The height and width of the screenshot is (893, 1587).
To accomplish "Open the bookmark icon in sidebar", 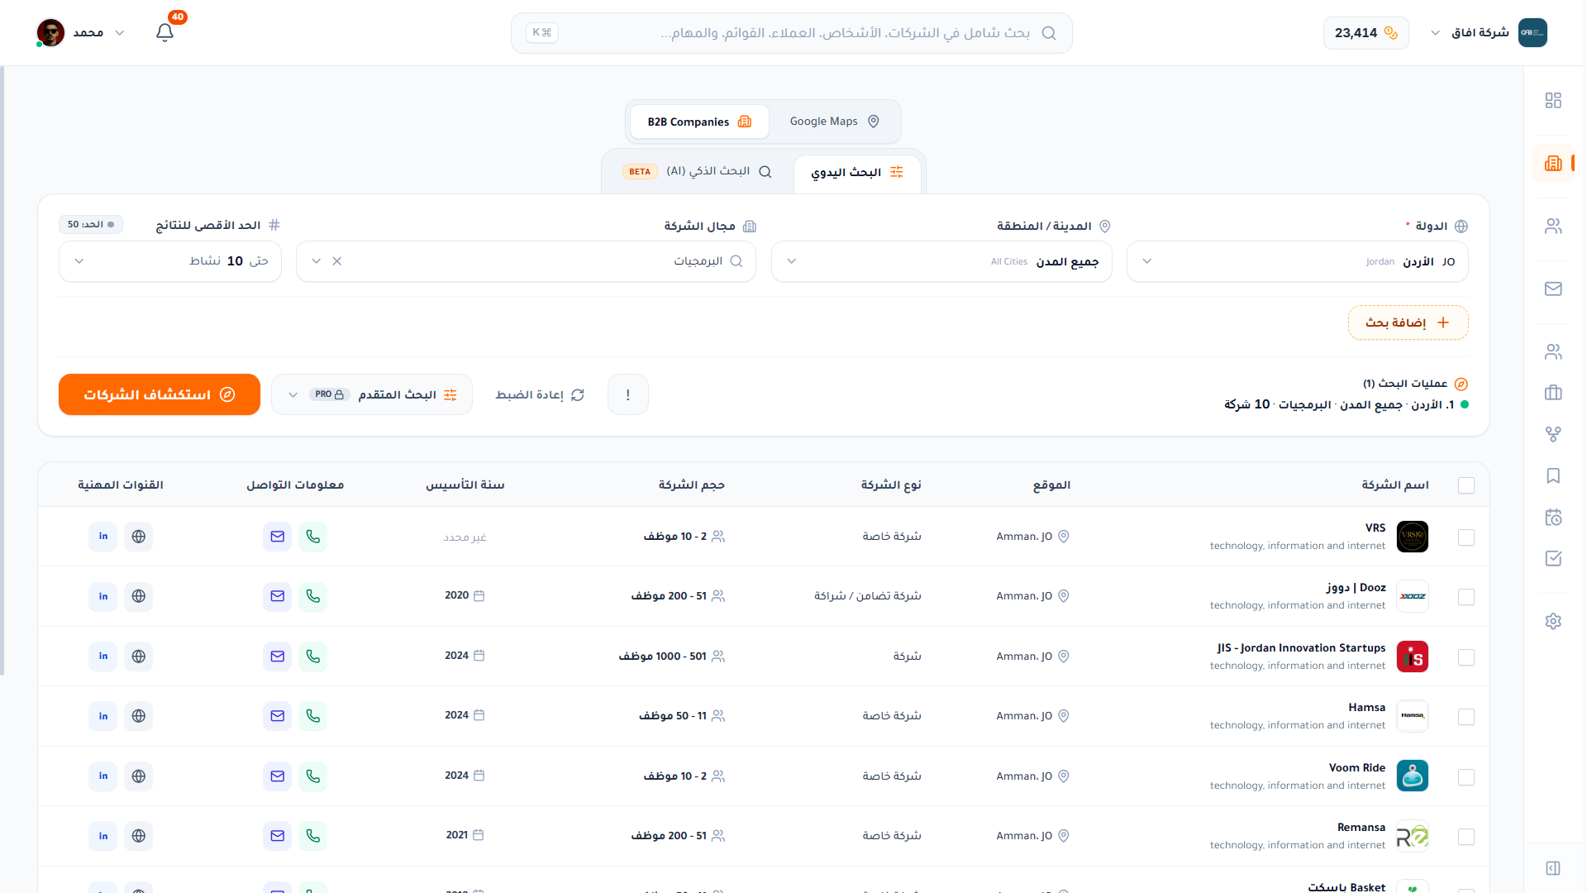I will pyautogui.click(x=1553, y=475).
